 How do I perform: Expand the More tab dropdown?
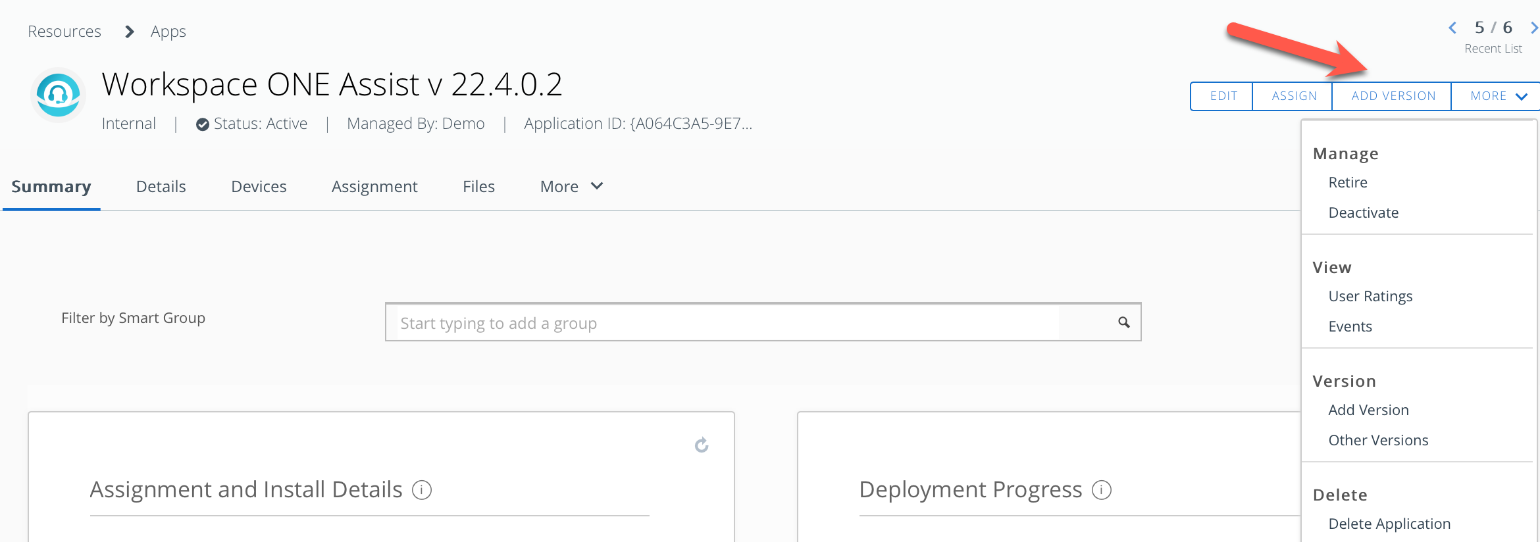(571, 187)
